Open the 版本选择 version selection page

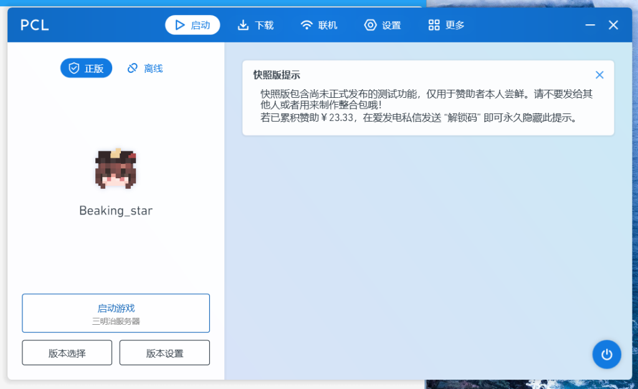[67, 352]
